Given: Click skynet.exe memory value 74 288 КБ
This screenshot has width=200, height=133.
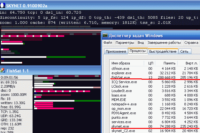Looking at the screenshot, I should (168, 126).
